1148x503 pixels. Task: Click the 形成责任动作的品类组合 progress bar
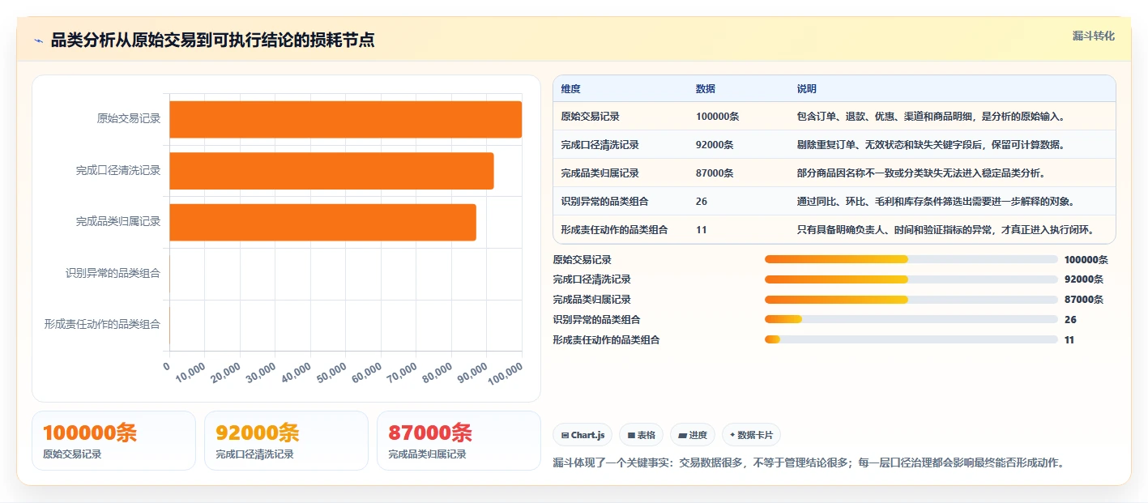point(911,340)
